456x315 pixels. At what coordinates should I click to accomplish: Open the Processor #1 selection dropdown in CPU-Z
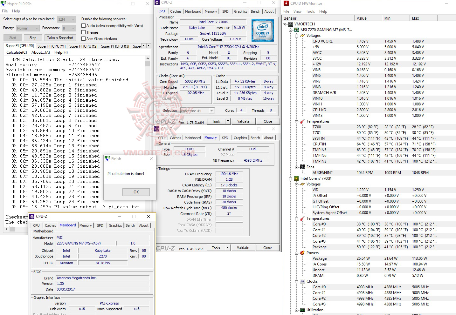point(211,111)
